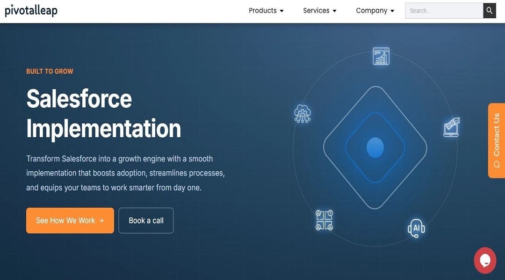Click the See How We Work button

[x=70, y=221]
